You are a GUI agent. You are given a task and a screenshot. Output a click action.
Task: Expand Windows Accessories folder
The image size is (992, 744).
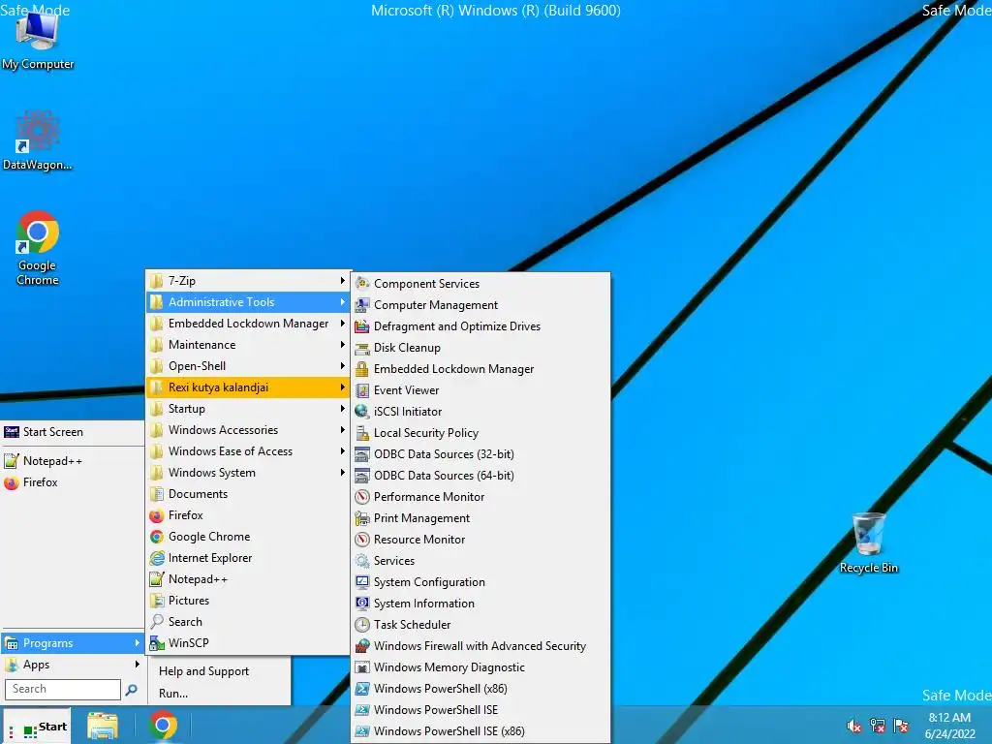248,429
